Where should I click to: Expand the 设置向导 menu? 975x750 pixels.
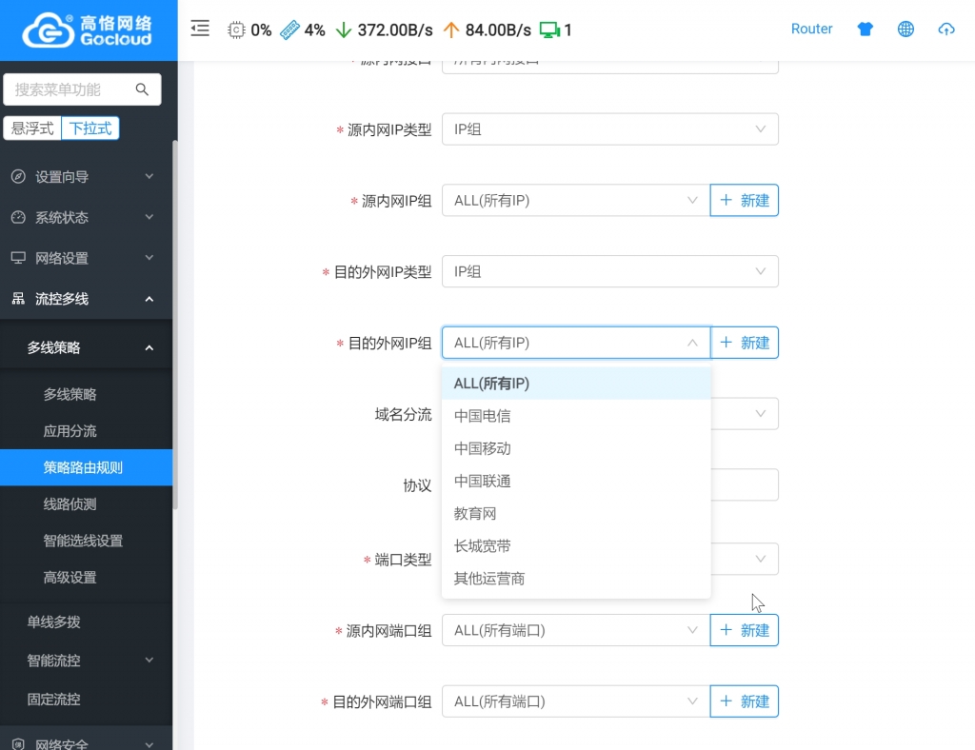pyautogui.click(x=86, y=176)
